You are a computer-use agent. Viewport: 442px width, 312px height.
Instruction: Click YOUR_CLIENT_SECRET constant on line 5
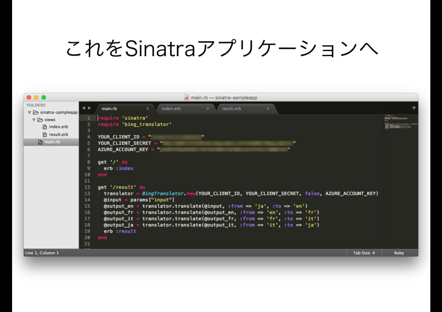click(x=124, y=143)
